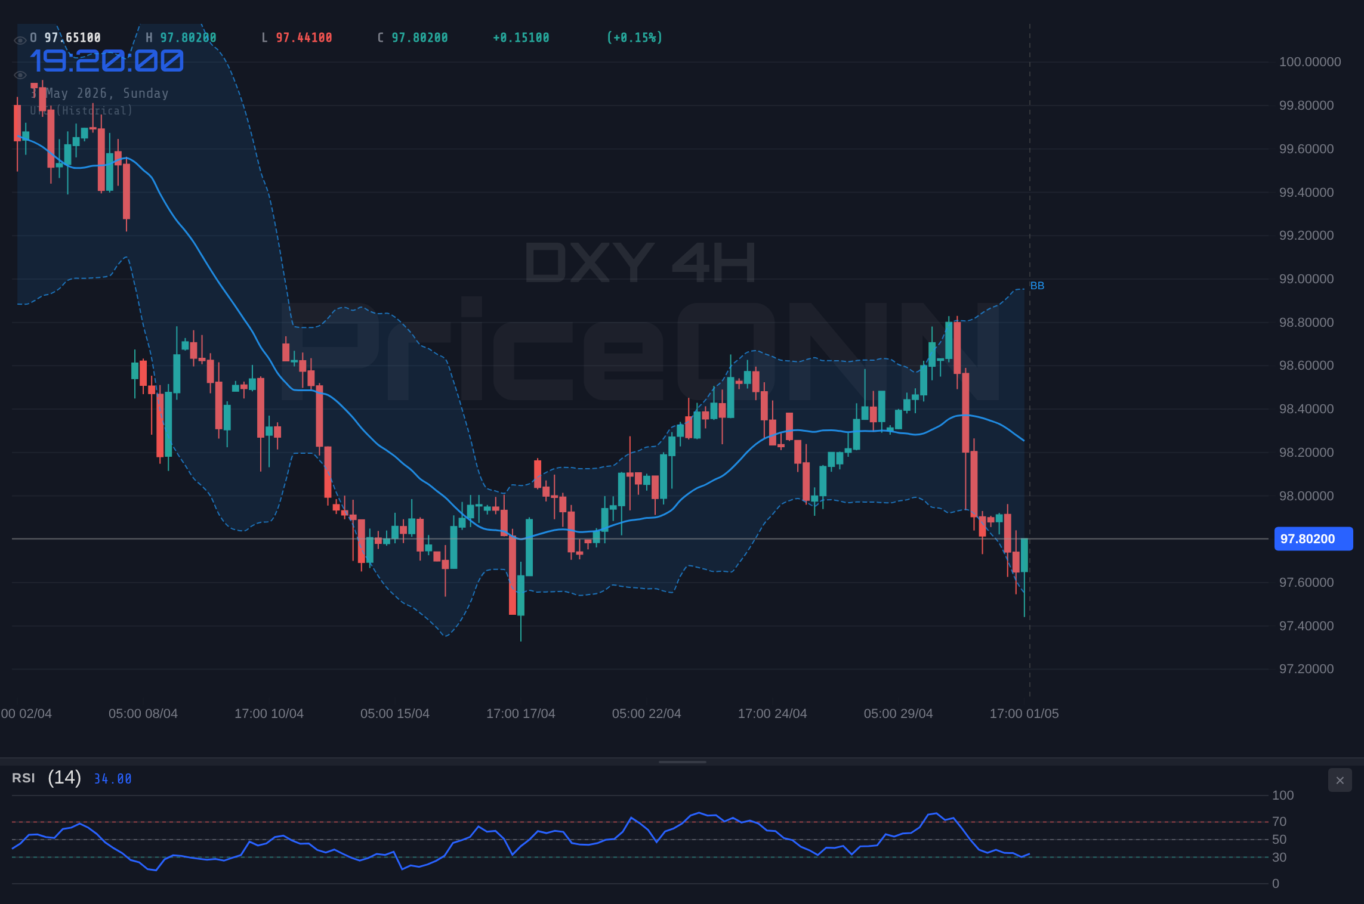This screenshot has height=904, width=1364.
Task: Click the RSI axis label 100
Action: (x=1283, y=795)
